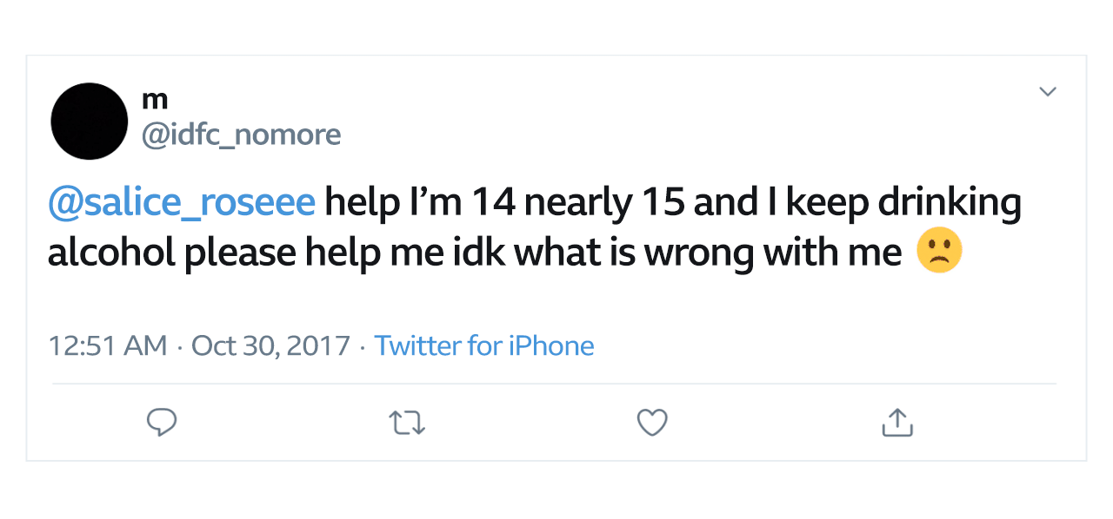View the profile avatar picture
Screen dimensions: 1113x519
pyautogui.click(x=89, y=122)
